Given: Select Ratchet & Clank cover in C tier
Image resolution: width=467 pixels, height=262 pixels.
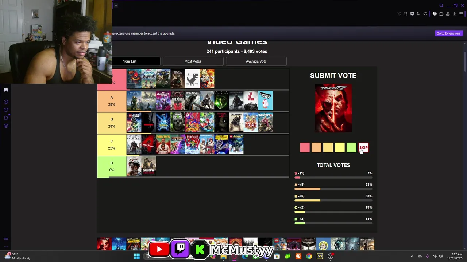Looking at the screenshot, I should click(178, 144).
